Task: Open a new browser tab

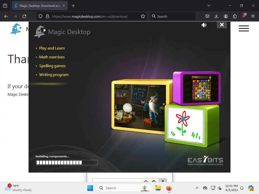Action: [x=73, y=6]
